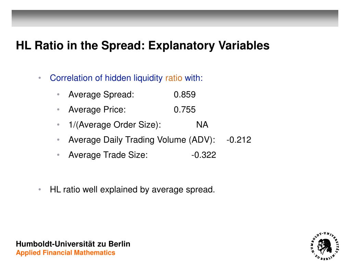Image resolution: width=351 pixels, height=263 pixels.
Task: Click 'Average Daily Trading Volume (ADV):' text
Action: click(142, 140)
